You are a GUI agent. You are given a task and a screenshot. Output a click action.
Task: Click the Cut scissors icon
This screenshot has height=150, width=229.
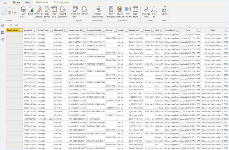(10, 8)
